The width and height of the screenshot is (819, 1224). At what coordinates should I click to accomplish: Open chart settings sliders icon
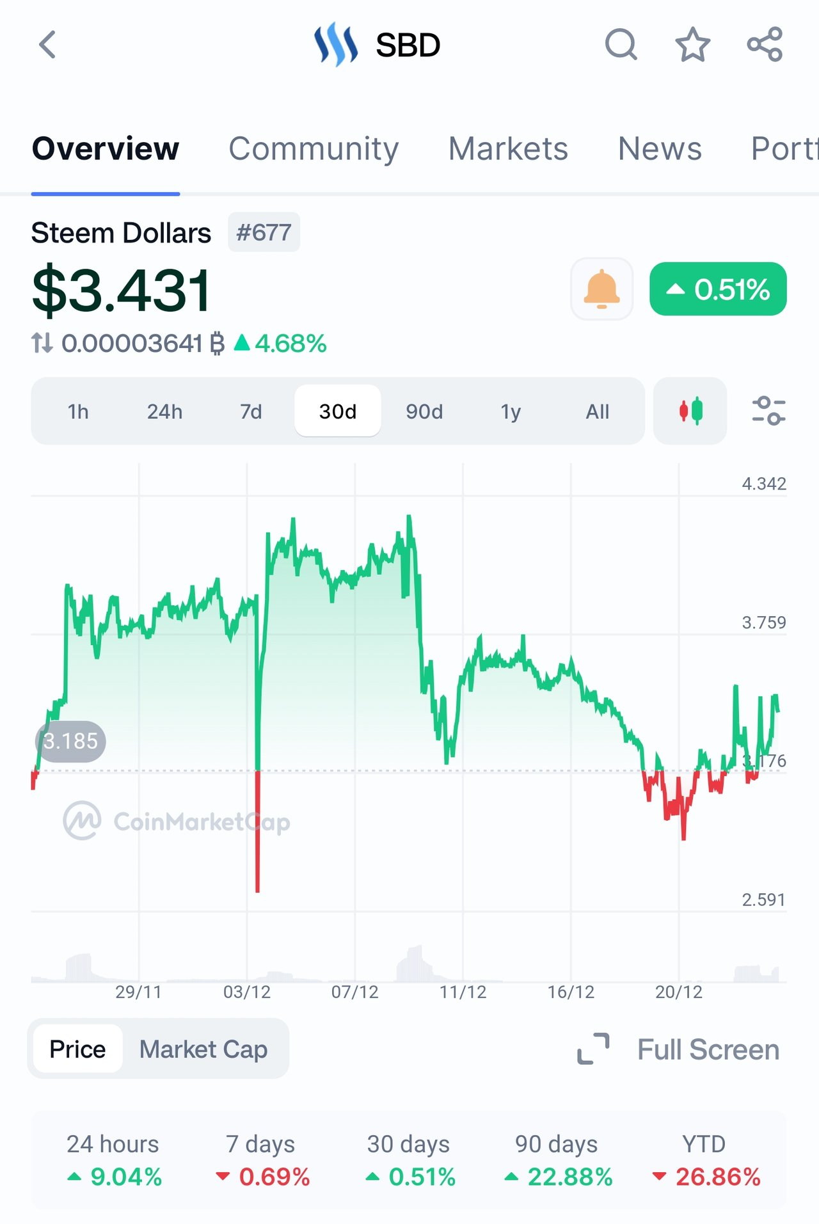[768, 411]
